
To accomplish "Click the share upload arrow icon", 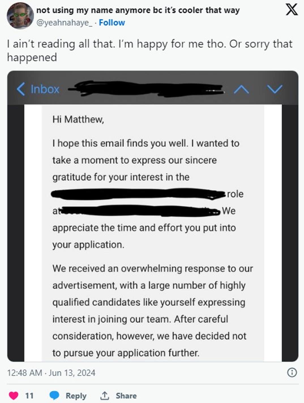I will click(104, 395).
